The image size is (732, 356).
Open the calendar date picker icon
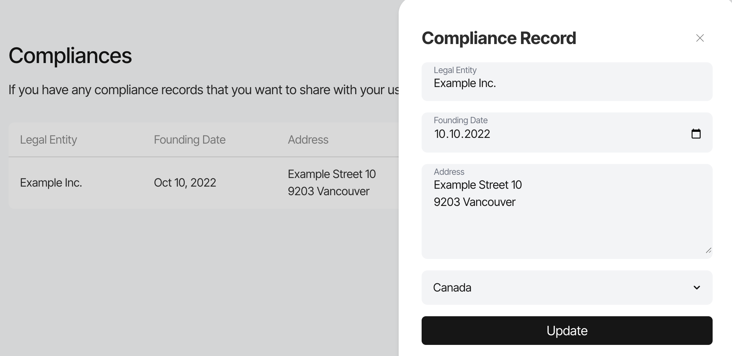tap(696, 134)
